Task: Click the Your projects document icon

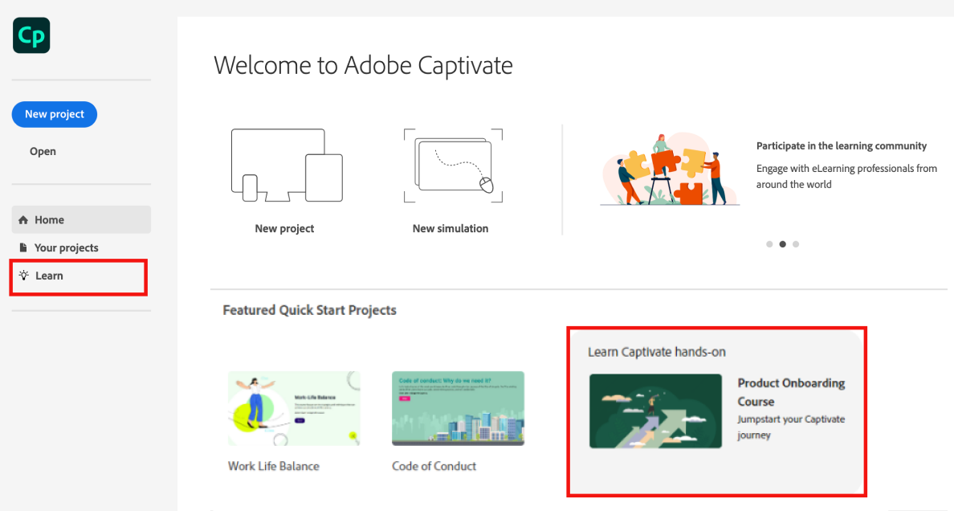Action: coord(23,247)
